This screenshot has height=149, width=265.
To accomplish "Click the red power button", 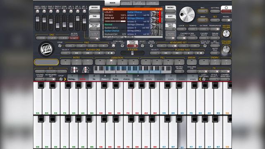I will (x=226, y=12).
